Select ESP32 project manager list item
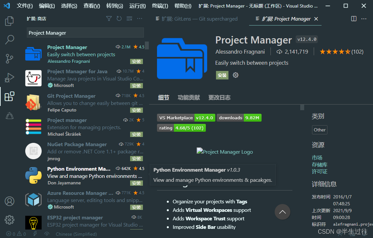Image resolution: width=373 pixels, height=238 pixels. [x=85, y=222]
